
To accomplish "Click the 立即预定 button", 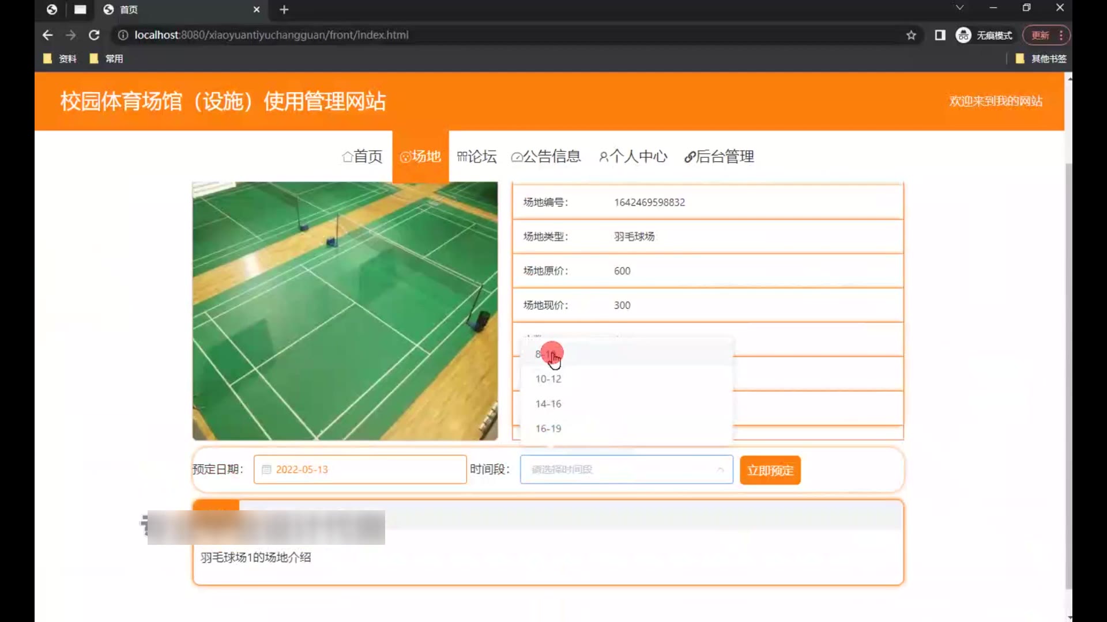I will (770, 470).
